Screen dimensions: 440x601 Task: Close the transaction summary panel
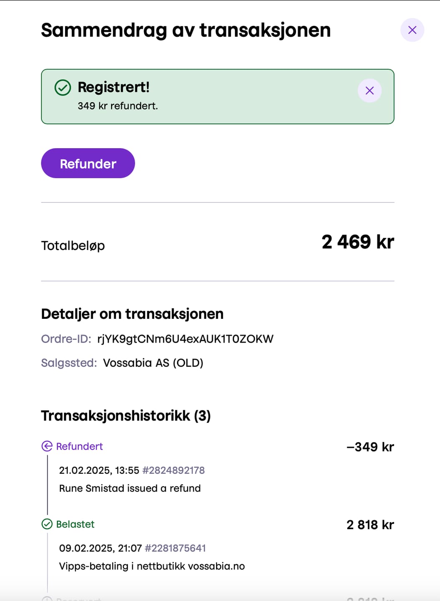pyautogui.click(x=412, y=30)
